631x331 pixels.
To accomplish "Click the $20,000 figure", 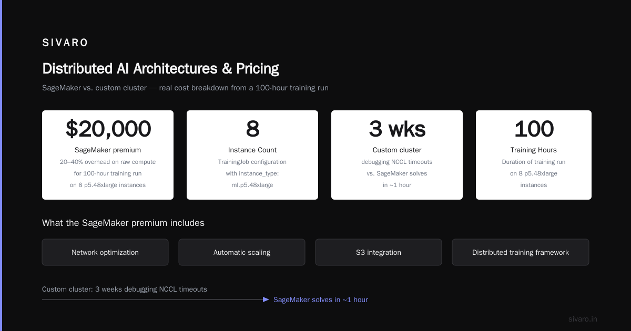I will coord(108,129).
